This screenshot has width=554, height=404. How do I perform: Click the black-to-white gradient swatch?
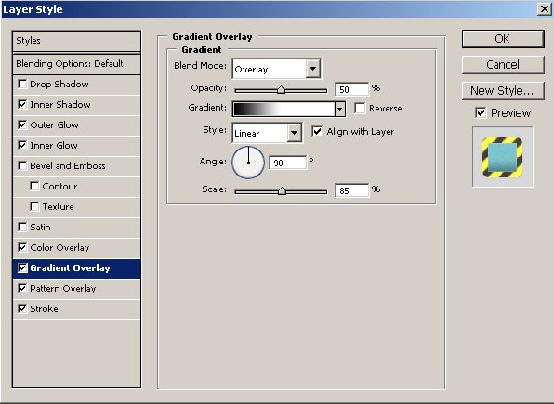(x=284, y=109)
